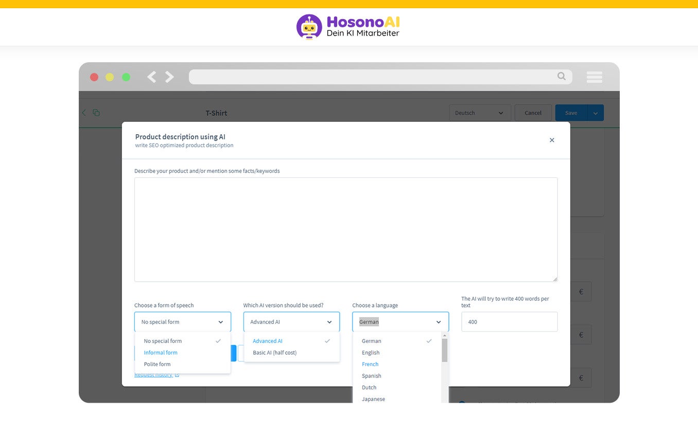The height and width of the screenshot is (433, 698).
Task: Click the browser forward arrow
Action: (x=169, y=77)
